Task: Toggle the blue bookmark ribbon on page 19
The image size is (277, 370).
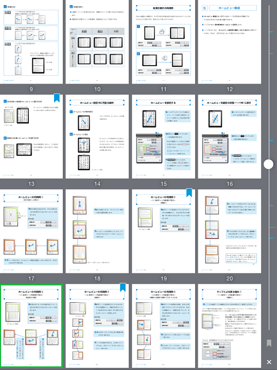Action: [x=189, y=192]
